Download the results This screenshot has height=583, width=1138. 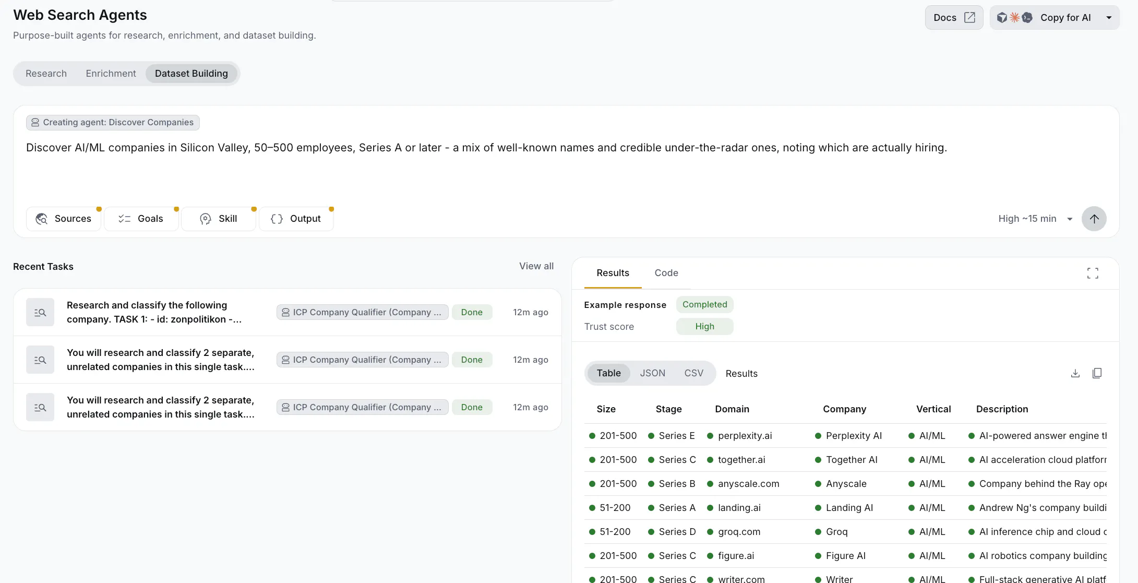click(1075, 373)
